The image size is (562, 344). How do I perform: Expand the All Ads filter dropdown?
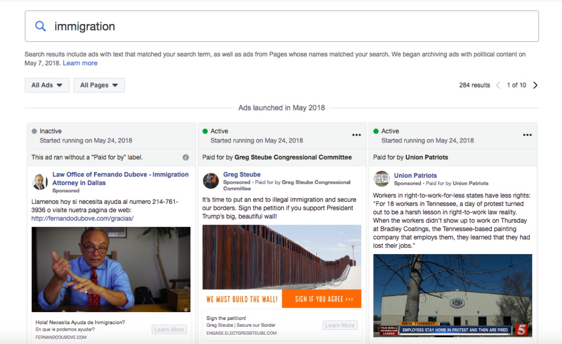pos(47,85)
